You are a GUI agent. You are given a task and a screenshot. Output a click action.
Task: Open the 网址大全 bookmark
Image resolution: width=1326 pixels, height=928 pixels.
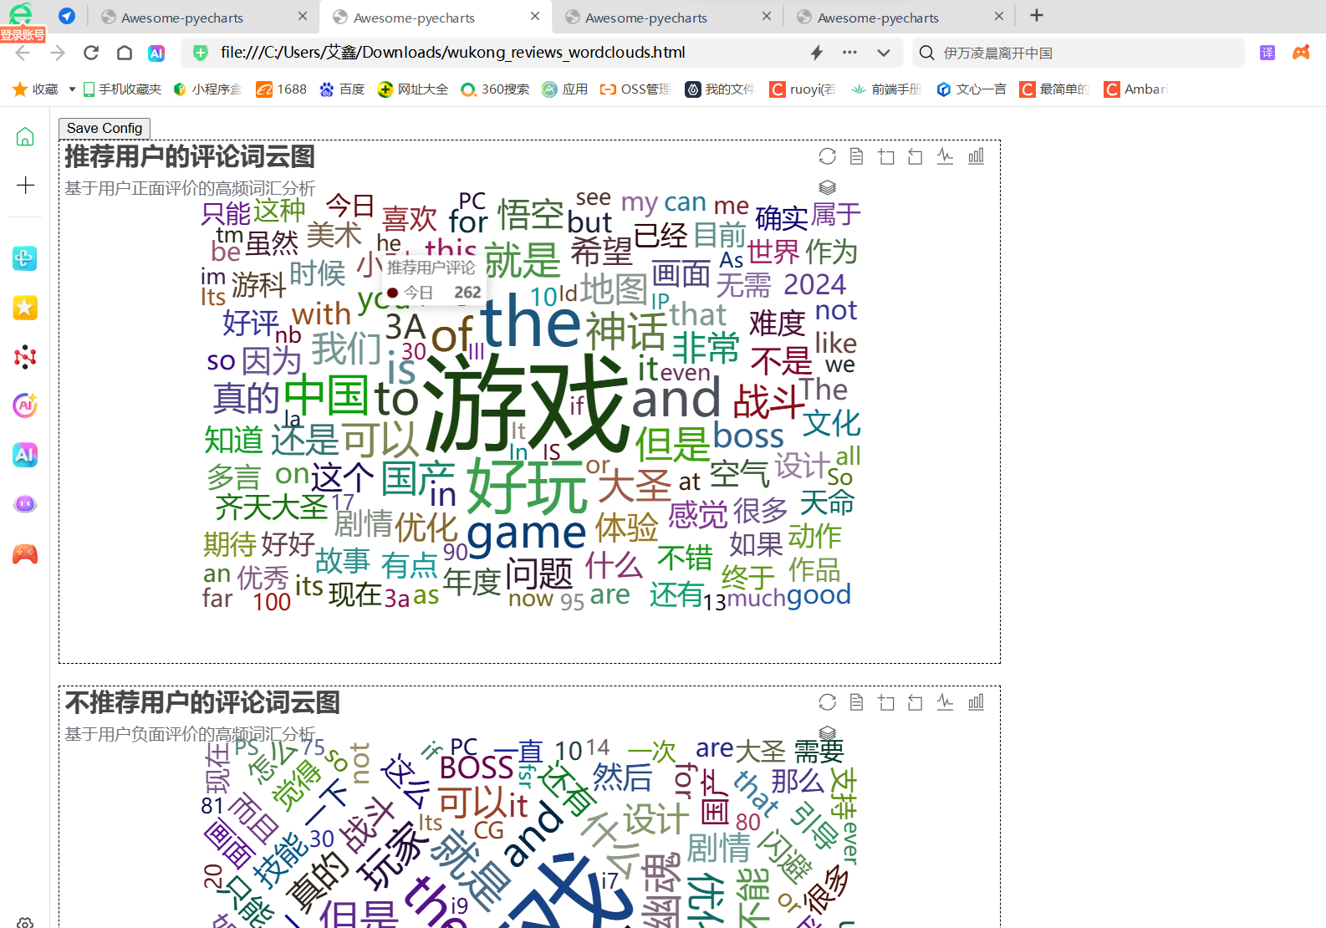(x=413, y=89)
